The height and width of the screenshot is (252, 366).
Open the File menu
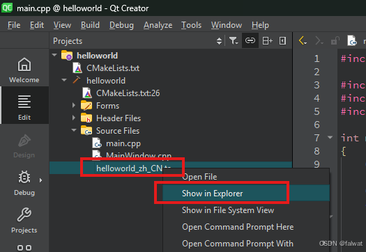coord(14,25)
